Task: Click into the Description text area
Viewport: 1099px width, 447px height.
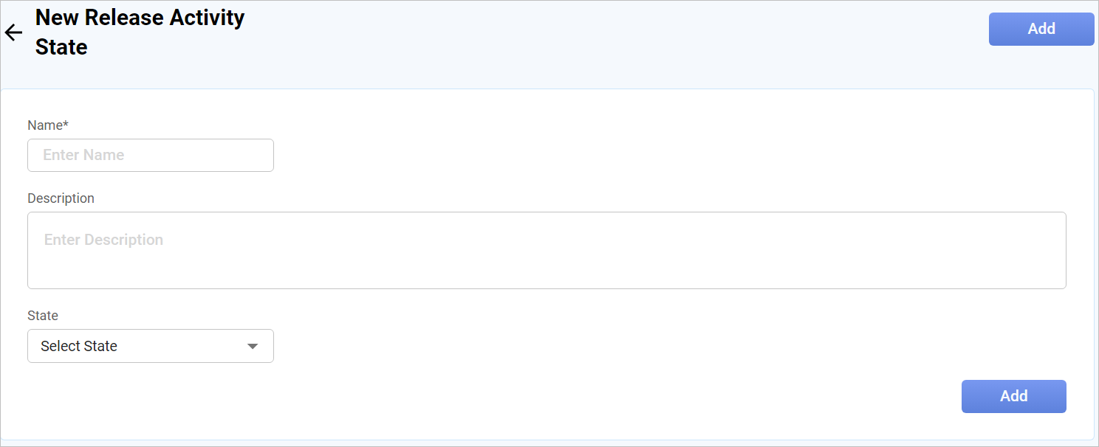Action: point(547,251)
